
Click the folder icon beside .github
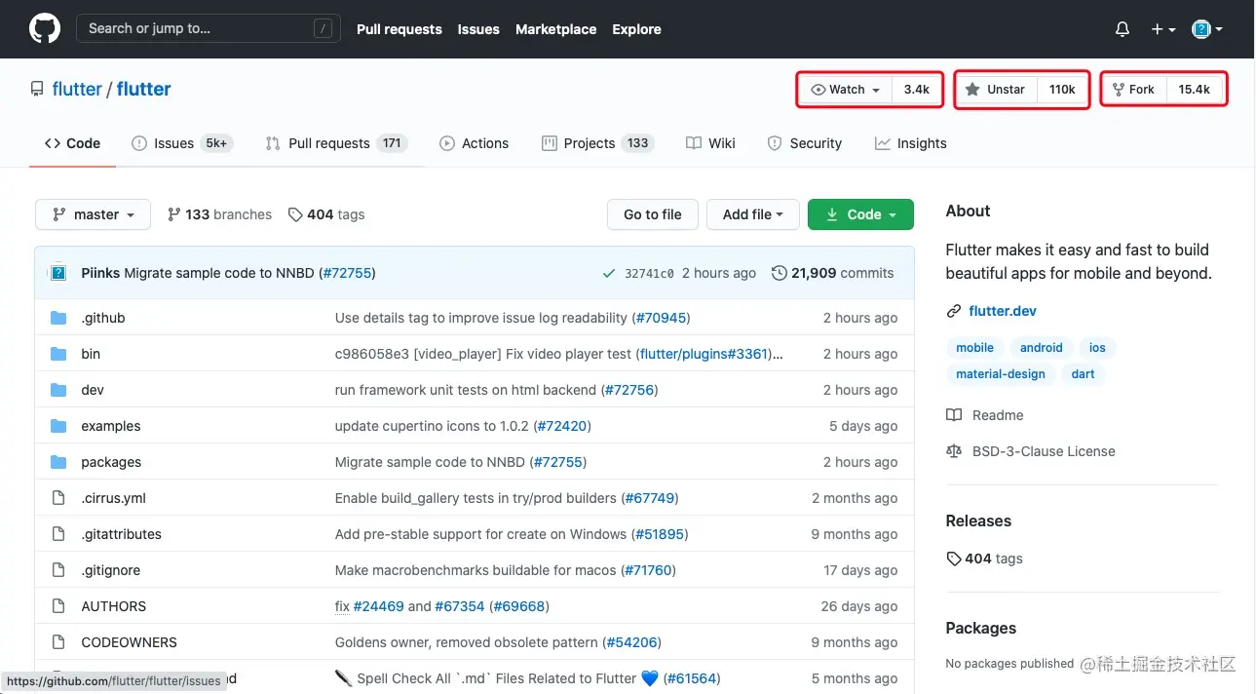(58, 318)
